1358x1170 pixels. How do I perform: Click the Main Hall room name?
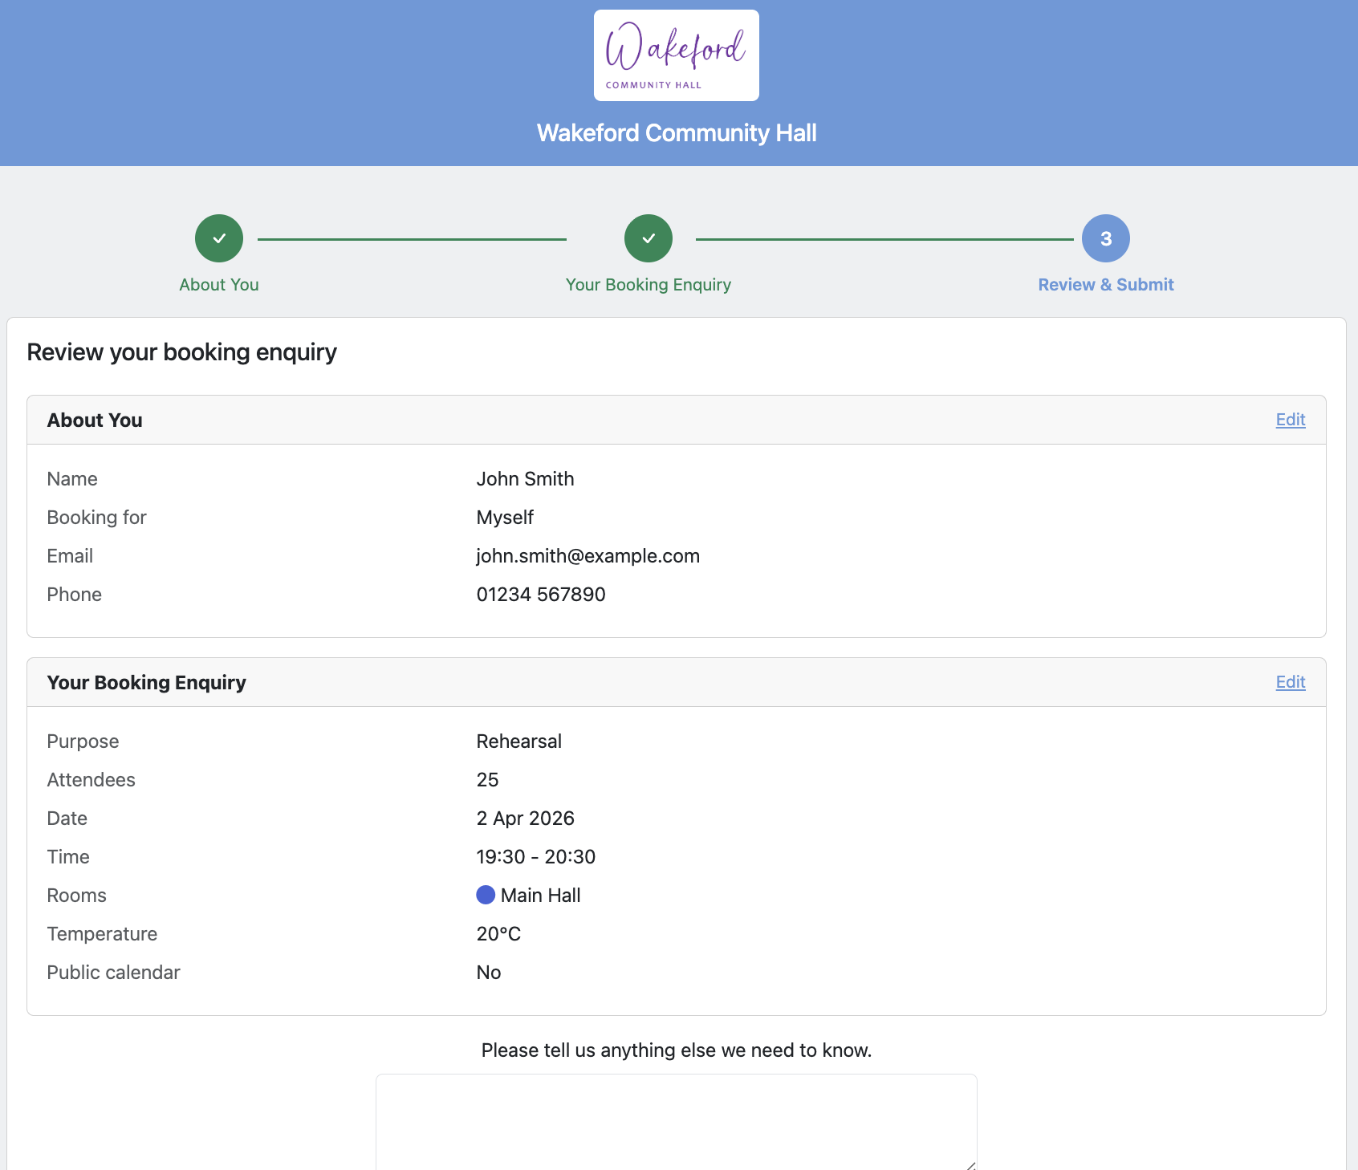(x=540, y=896)
